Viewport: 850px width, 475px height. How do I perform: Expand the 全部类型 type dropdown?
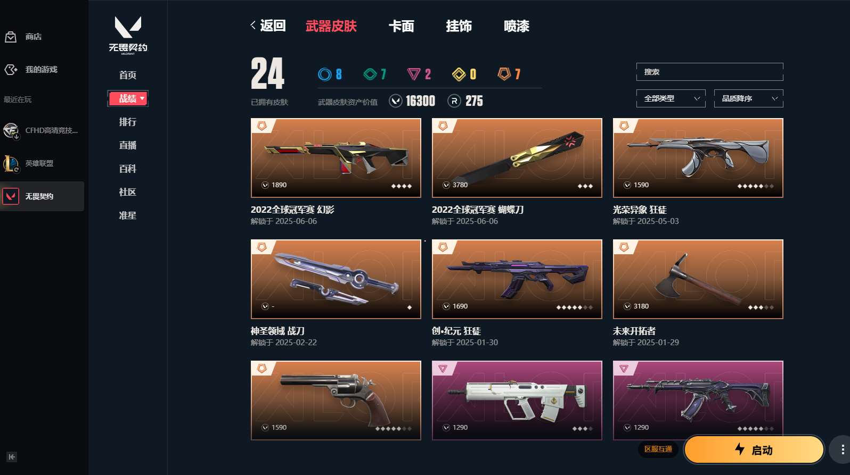(x=671, y=98)
